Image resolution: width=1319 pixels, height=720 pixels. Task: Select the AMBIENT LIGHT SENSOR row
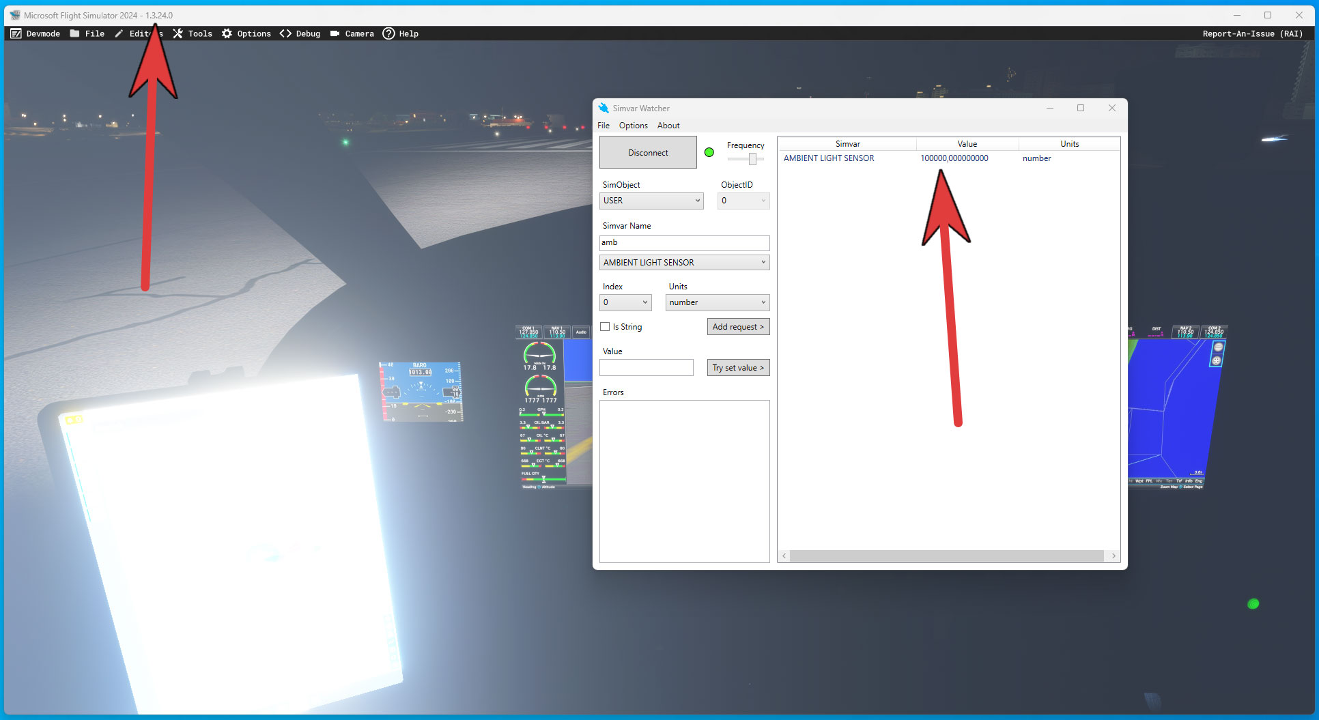pos(949,158)
